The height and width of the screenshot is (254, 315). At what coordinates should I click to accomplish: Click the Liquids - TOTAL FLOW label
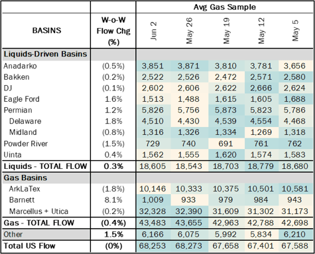(x=45, y=166)
